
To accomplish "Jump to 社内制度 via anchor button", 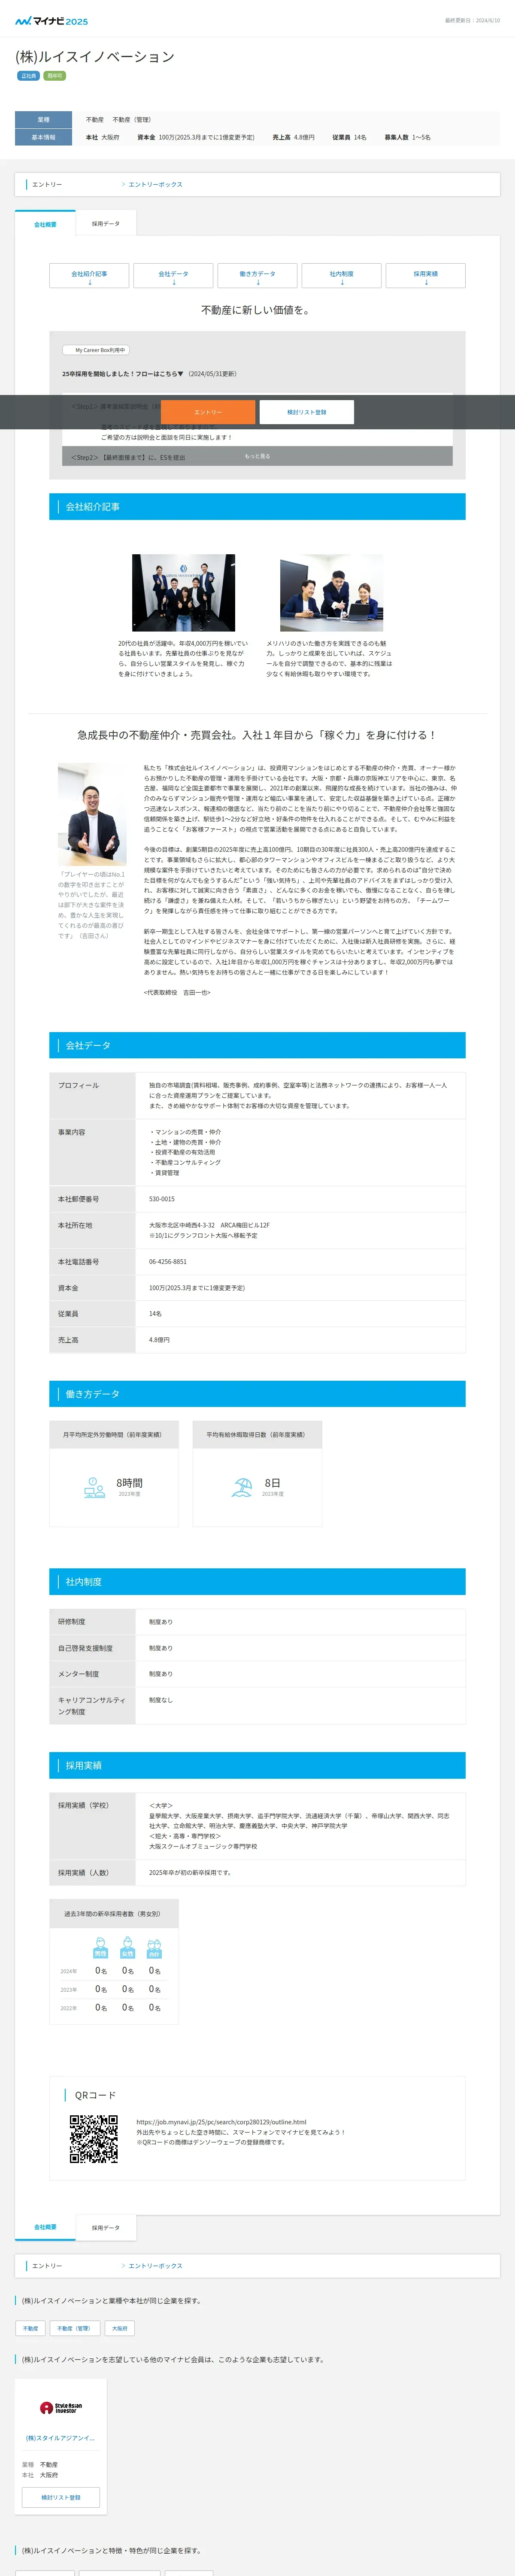I will [341, 276].
